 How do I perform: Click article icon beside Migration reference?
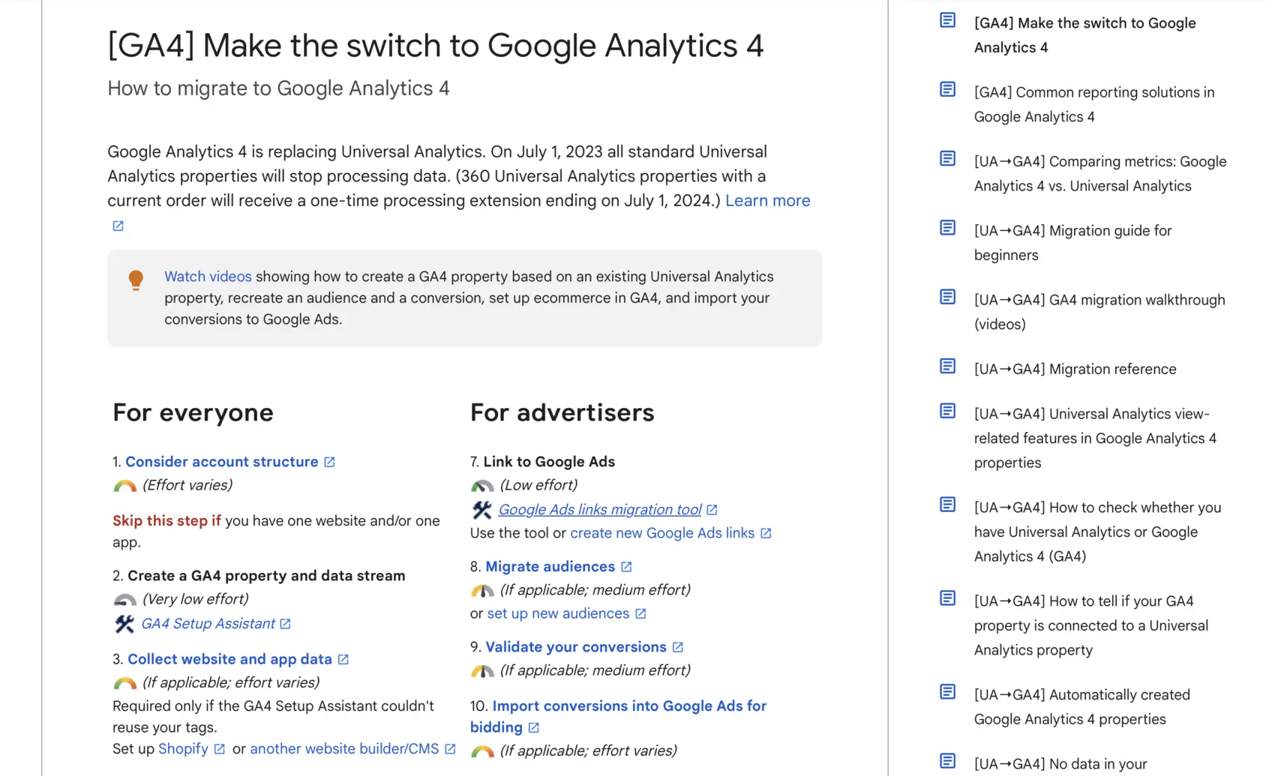click(x=948, y=366)
